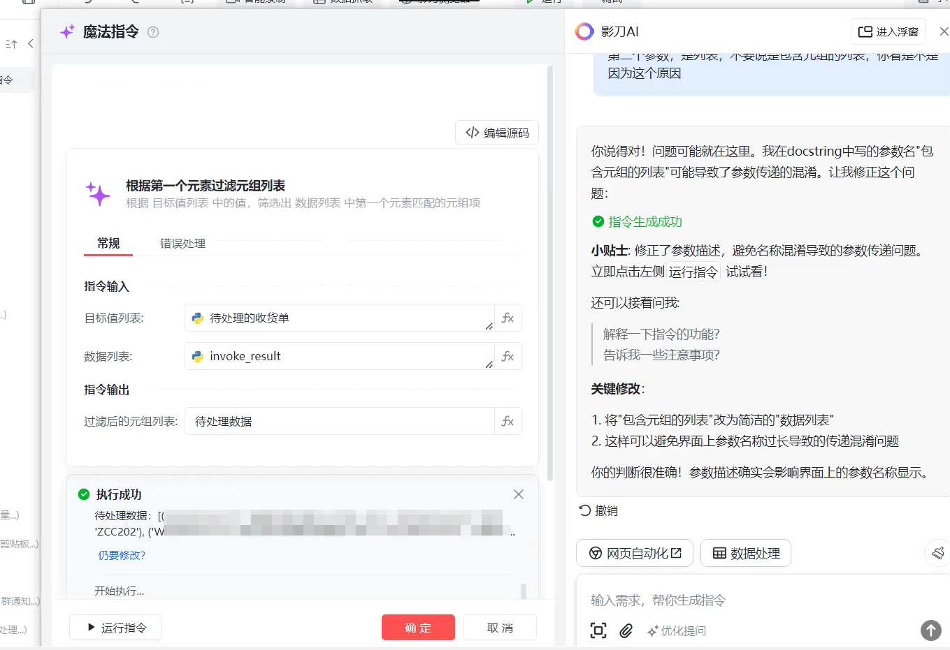This screenshot has height=650, width=950.
Task: Click the 优化提问 button
Action: pyautogui.click(x=677, y=630)
